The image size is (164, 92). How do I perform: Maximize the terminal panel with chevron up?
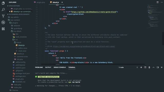point(153,67)
